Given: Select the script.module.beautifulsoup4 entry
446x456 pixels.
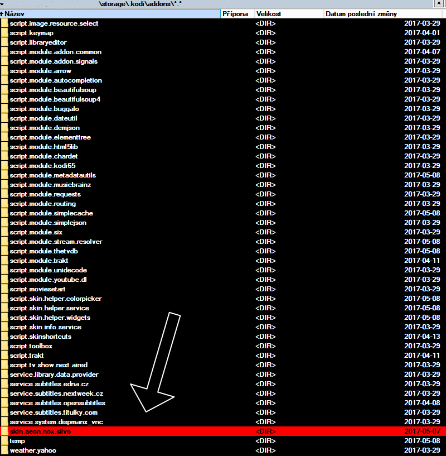Looking at the screenshot, I should [x=55, y=99].
